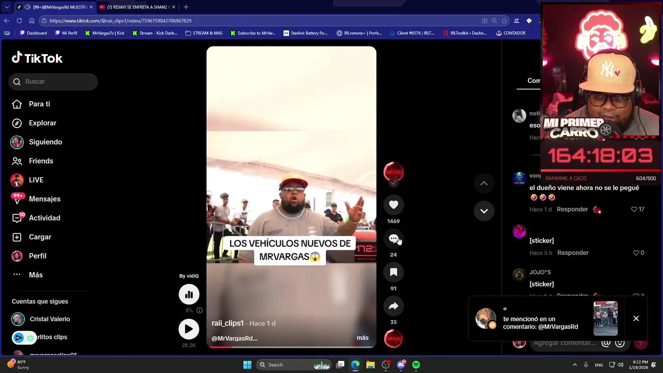The image size is (663, 373).
Task: Open the Windows Start menu
Action: pyautogui.click(x=247, y=365)
